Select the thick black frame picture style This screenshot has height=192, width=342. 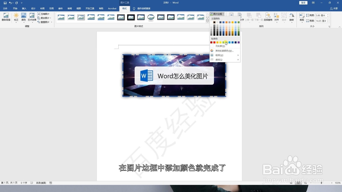click(131, 17)
